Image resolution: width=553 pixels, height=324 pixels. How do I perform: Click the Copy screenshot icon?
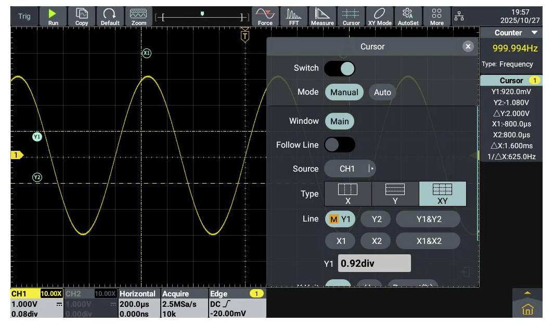(82, 16)
